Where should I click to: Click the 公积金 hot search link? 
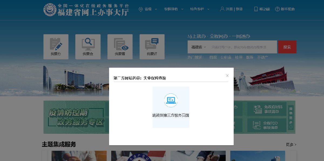(x=226, y=57)
